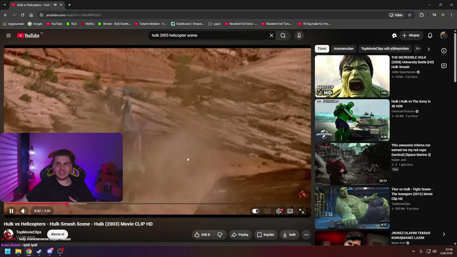
Task: Like the video with 658 B likes
Action: [x=202, y=235]
